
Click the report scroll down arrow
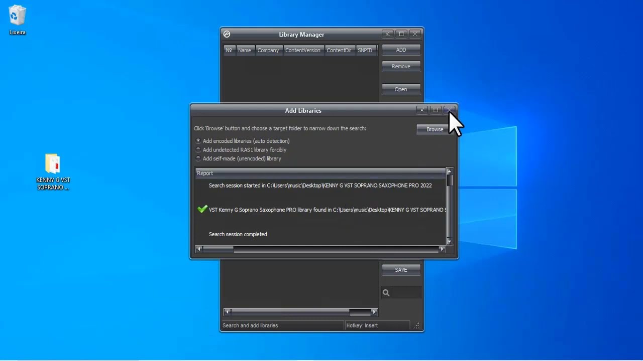[449, 242]
